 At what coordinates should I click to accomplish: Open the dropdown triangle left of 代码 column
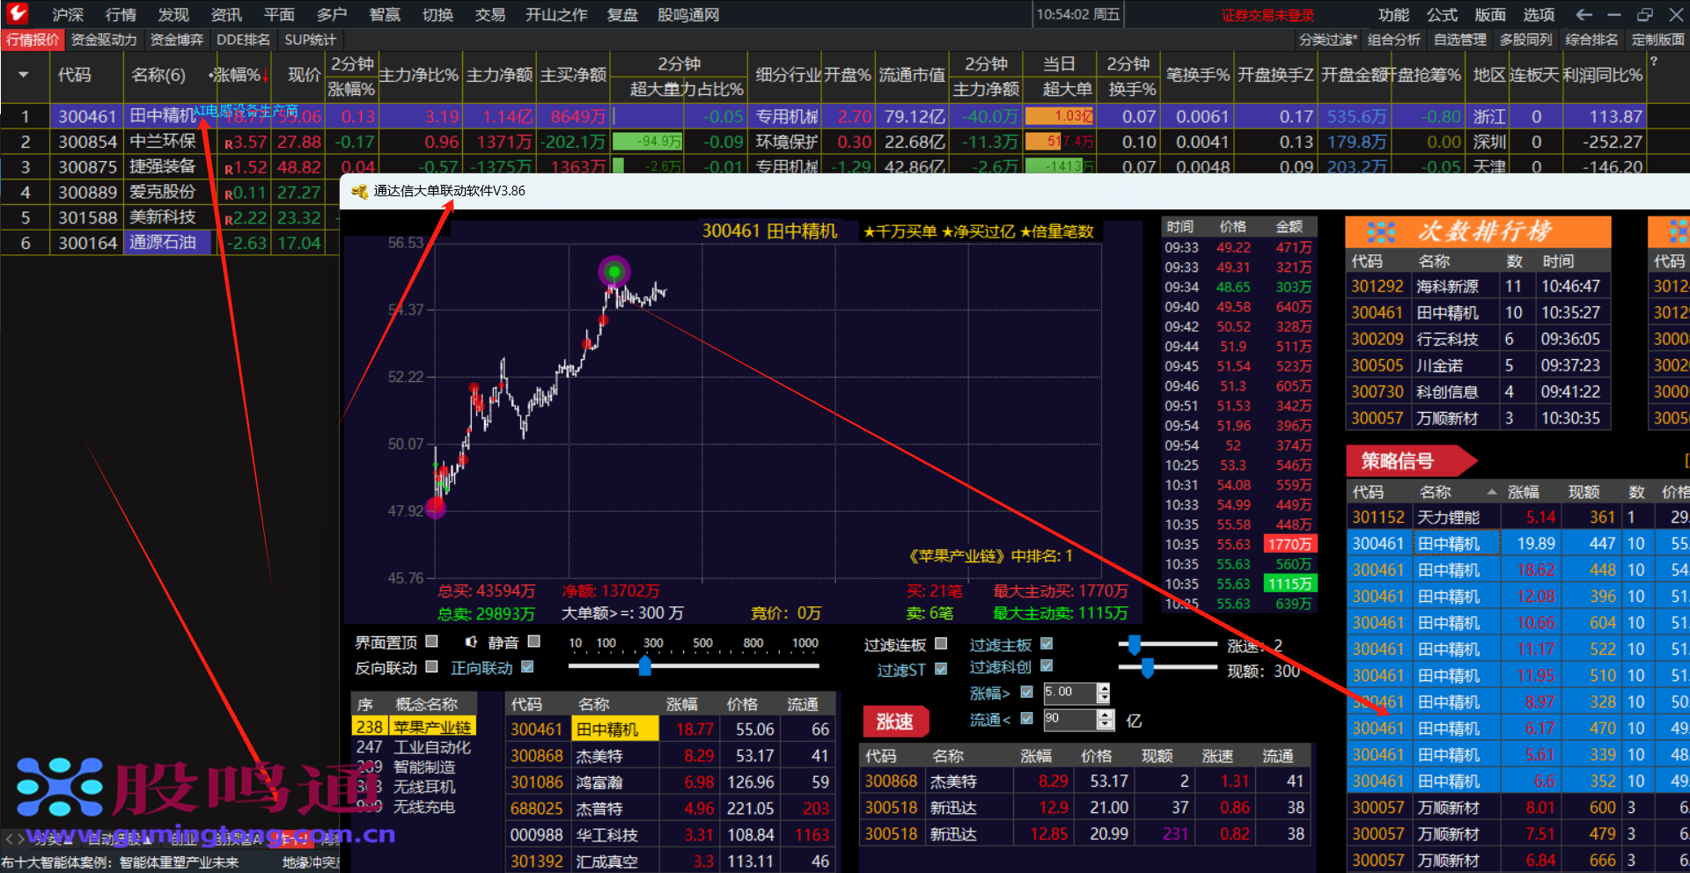click(x=23, y=75)
